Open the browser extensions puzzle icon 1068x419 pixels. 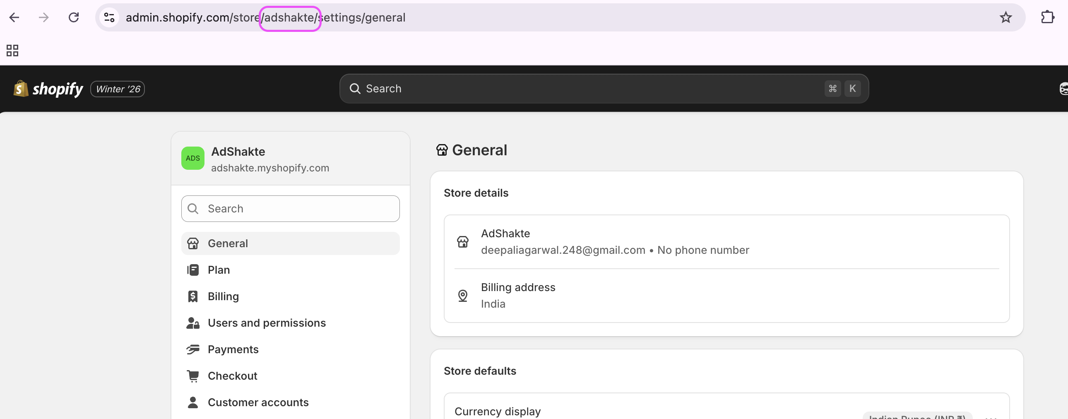(1047, 17)
